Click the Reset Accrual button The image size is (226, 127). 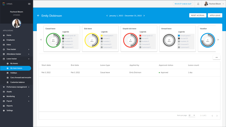pyautogui.click(x=197, y=16)
